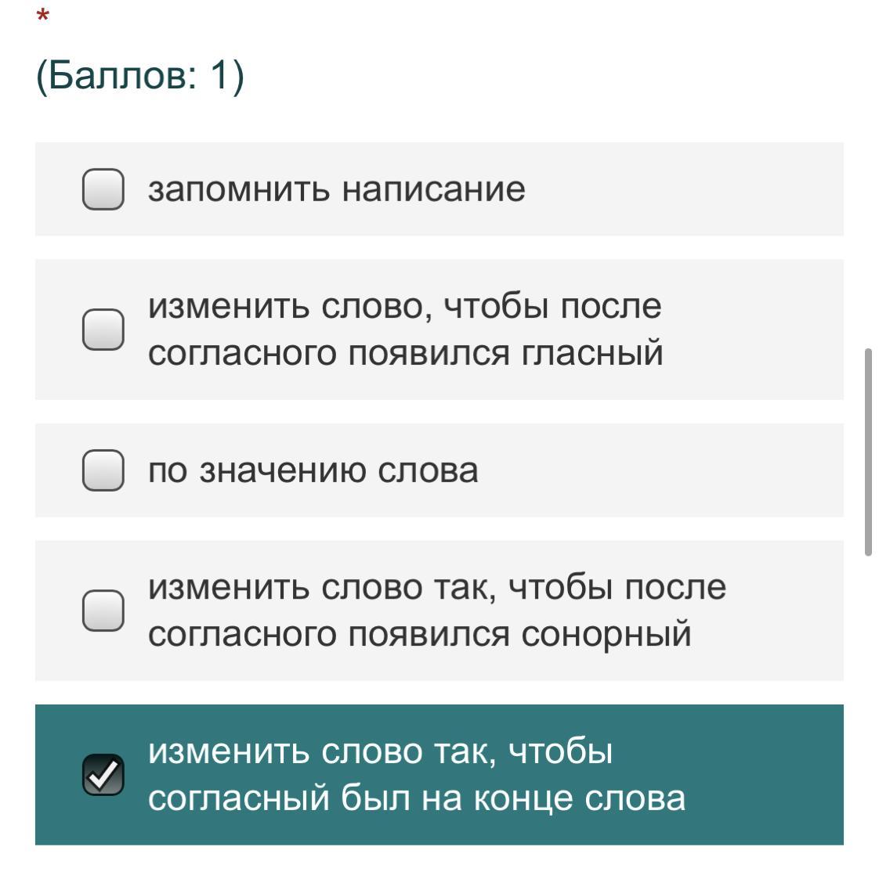Click the 'по значению слова' label text

coord(313,470)
